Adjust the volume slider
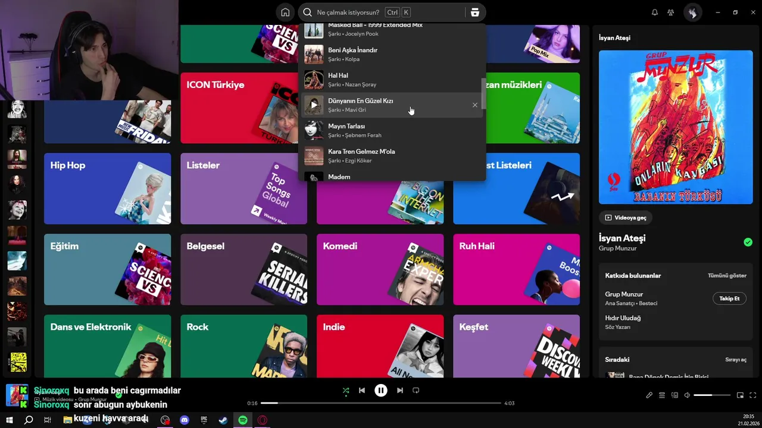 (x=712, y=395)
